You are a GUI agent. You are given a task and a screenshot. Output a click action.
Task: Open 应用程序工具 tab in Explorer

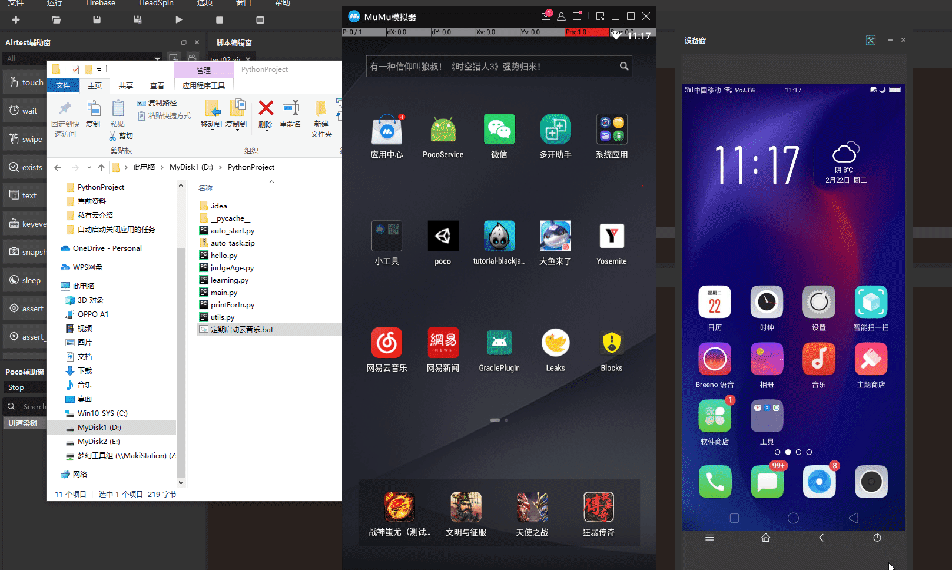pyautogui.click(x=204, y=85)
